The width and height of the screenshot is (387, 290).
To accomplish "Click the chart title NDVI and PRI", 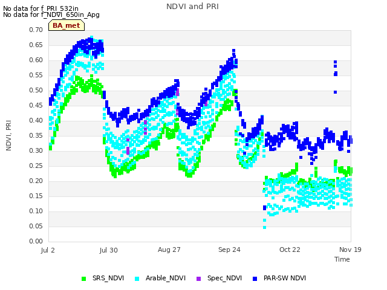I will coord(192,7).
